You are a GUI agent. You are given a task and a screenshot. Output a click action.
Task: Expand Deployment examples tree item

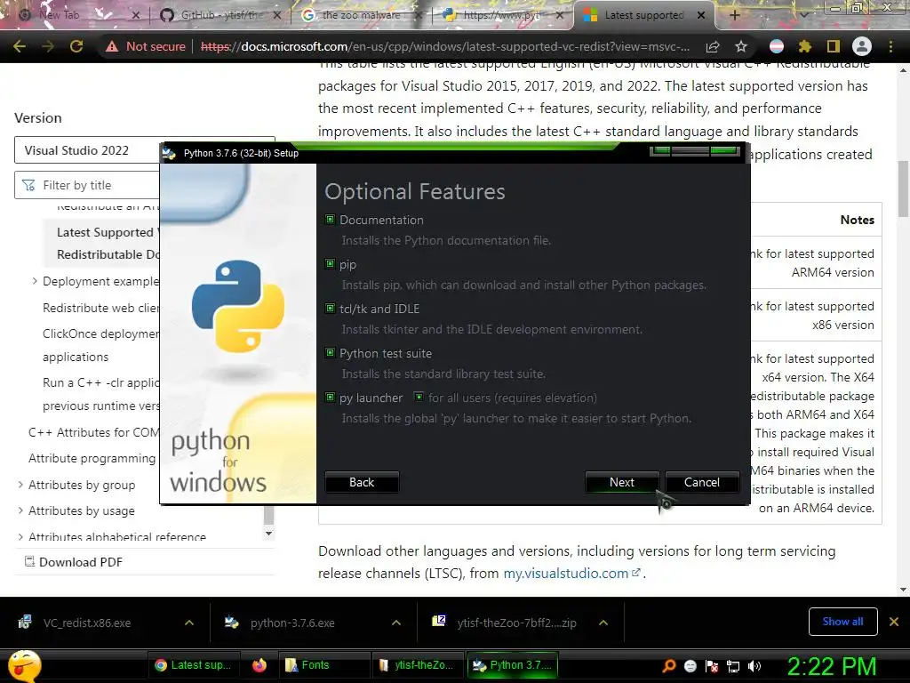pyautogui.click(x=35, y=281)
